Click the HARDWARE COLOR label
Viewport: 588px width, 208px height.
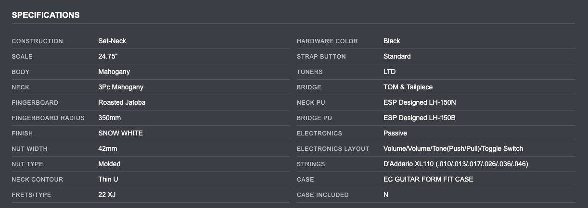[x=327, y=41]
